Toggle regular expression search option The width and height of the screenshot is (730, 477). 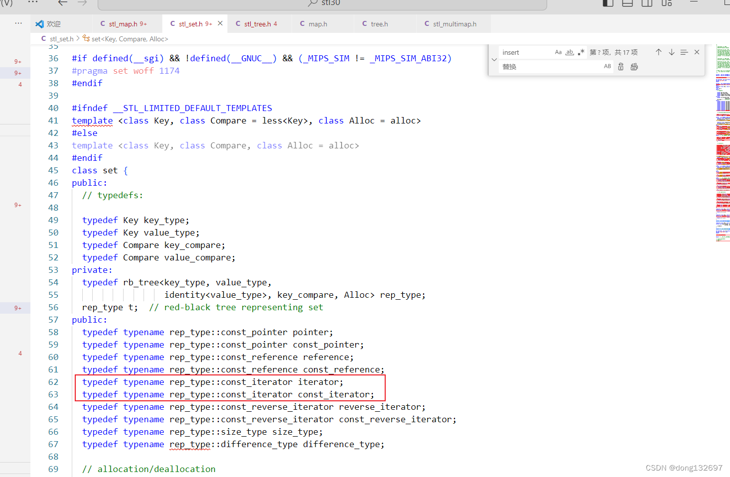[x=581, y=52]
